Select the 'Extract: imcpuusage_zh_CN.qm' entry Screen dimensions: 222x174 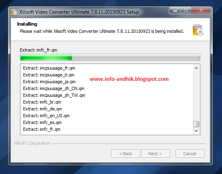tap(54, 88)
